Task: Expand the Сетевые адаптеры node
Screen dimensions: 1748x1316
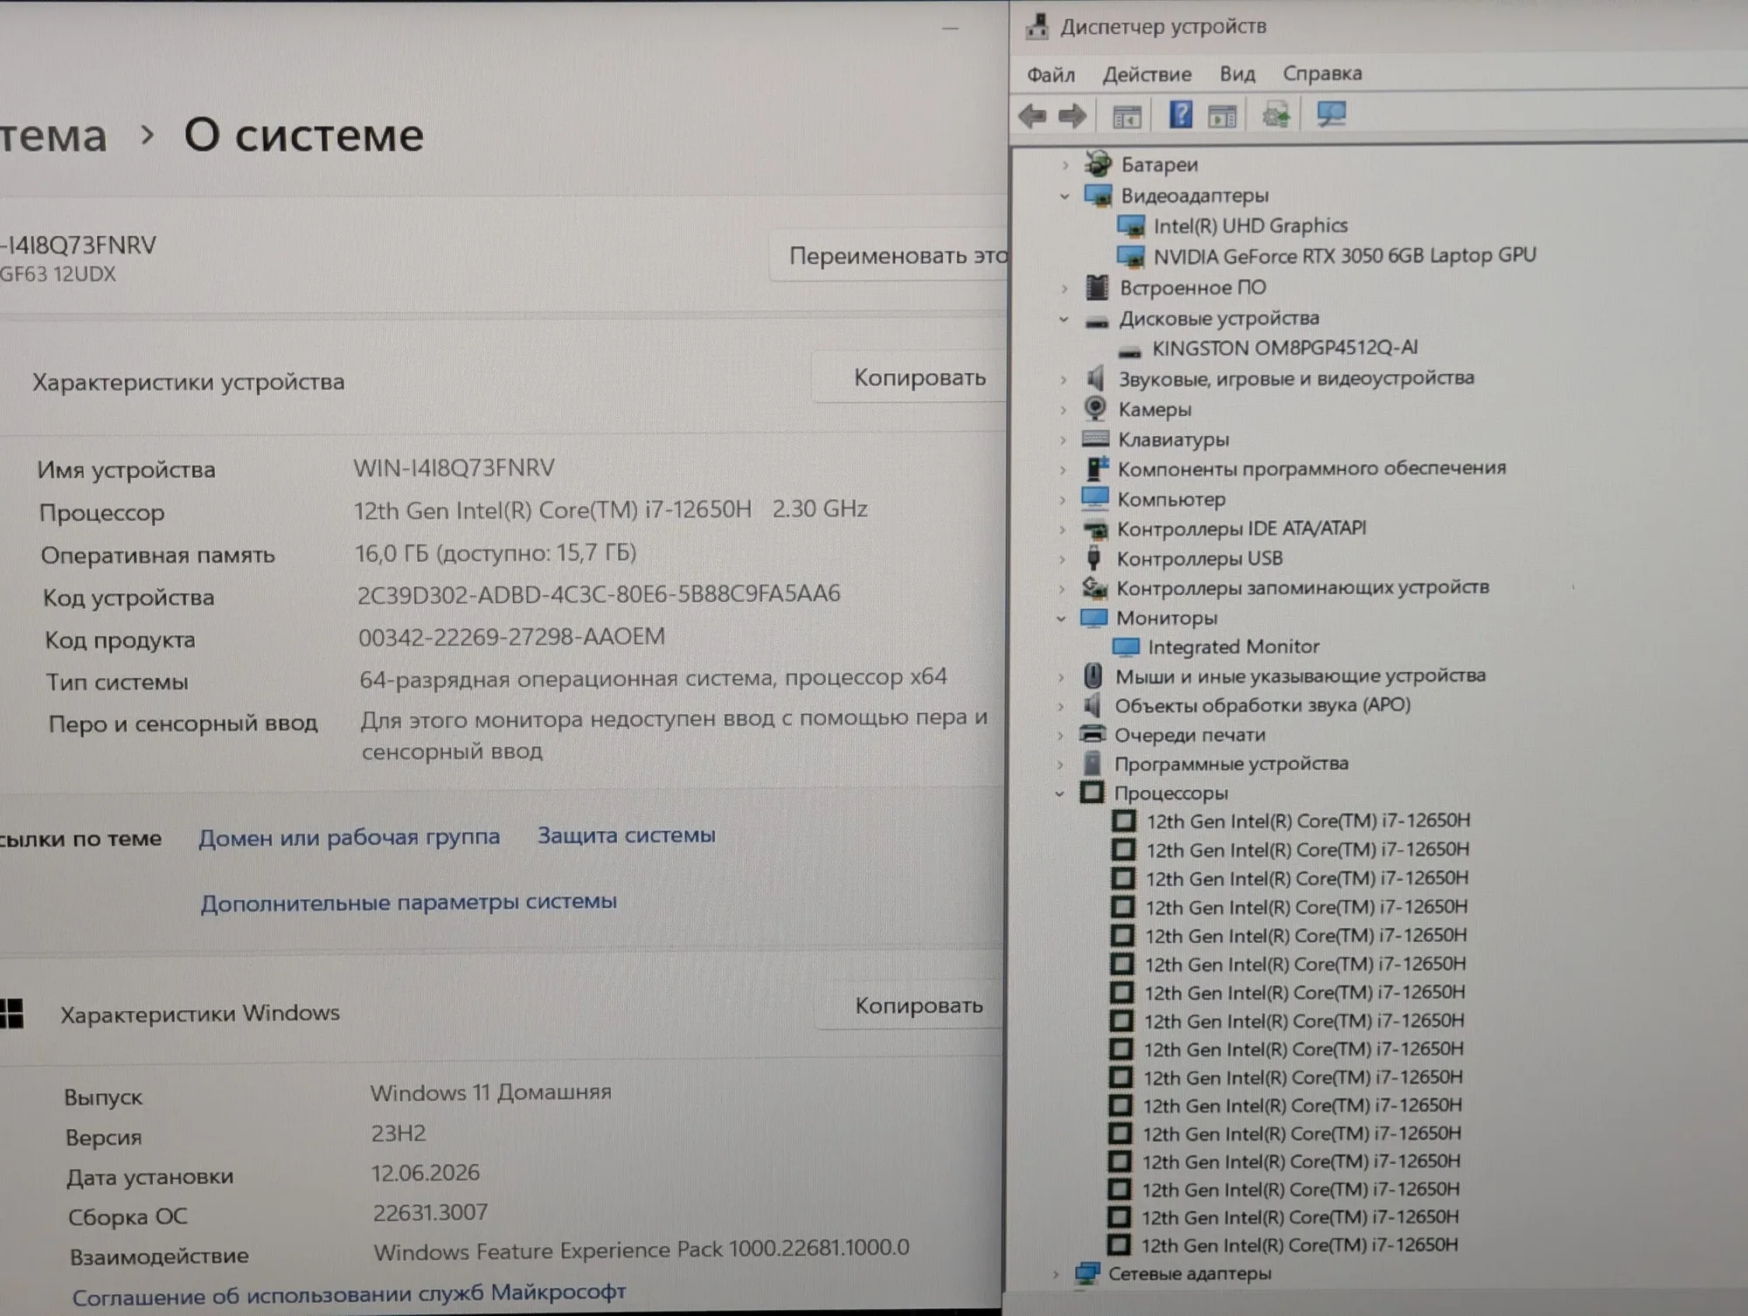Action: point(1056,1274)
